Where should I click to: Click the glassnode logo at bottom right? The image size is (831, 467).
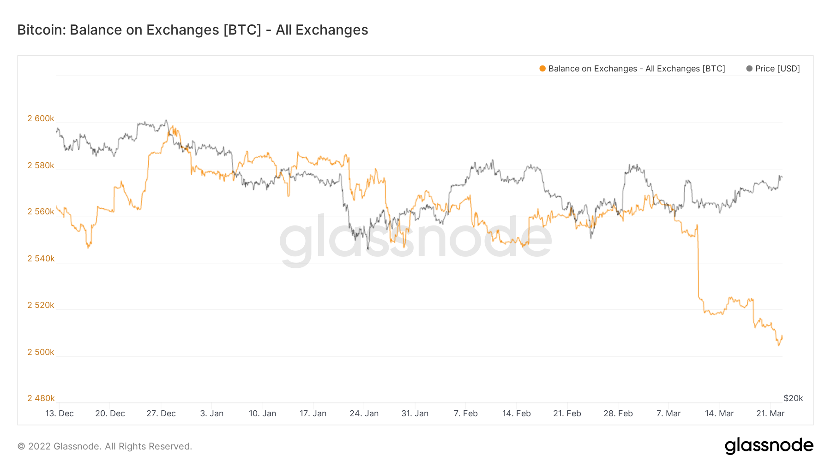pos(769,446)
